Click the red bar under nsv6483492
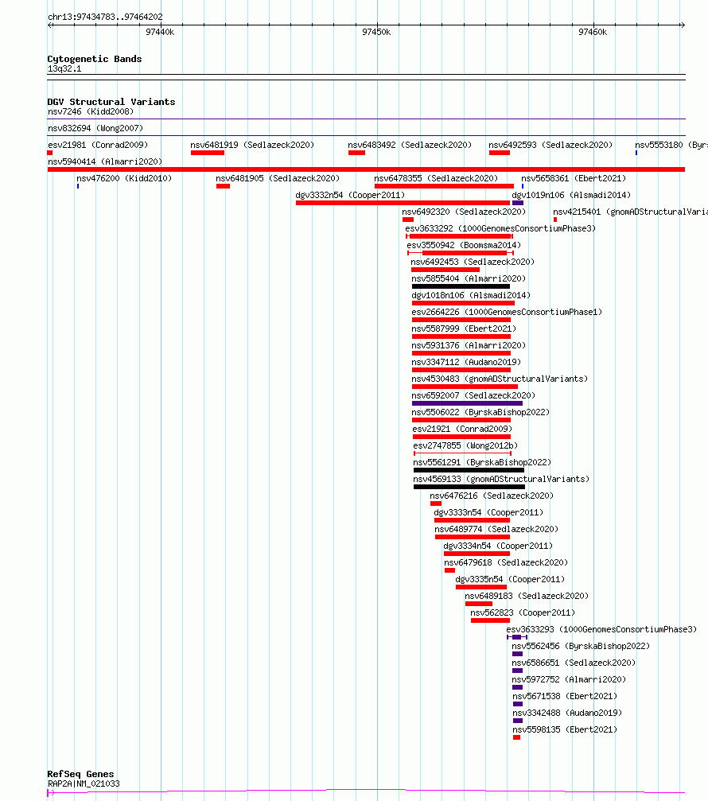Viewport: 708px width, 801px height. pyautogui.click(x=356, y=153)
